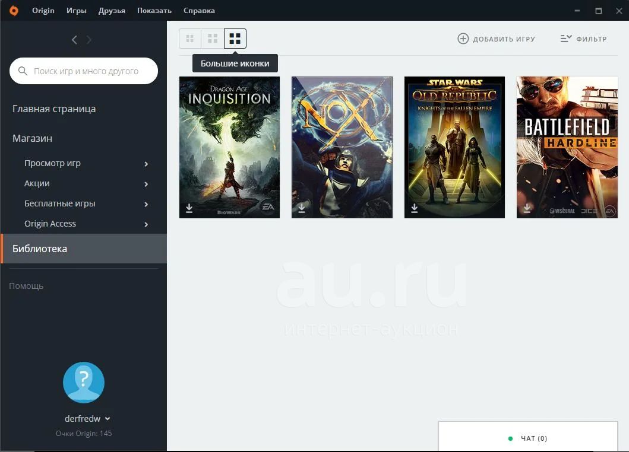This screenshot has width=629, height=452.
Task: Open Просмотр игр in sidebar
Action: [52, 163]
